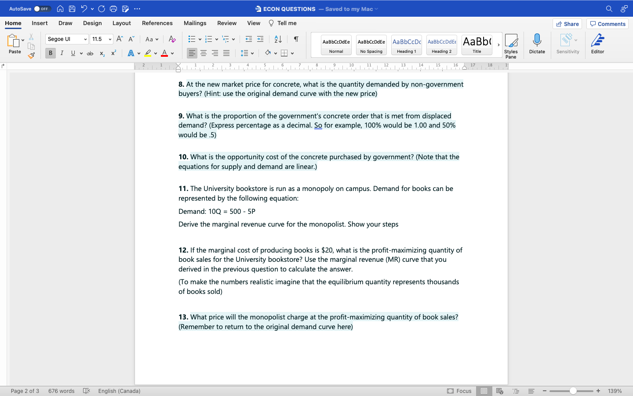Center align the selected paragraph
Image resolution: width=633 pixels, height=396 pixels.
203,53
